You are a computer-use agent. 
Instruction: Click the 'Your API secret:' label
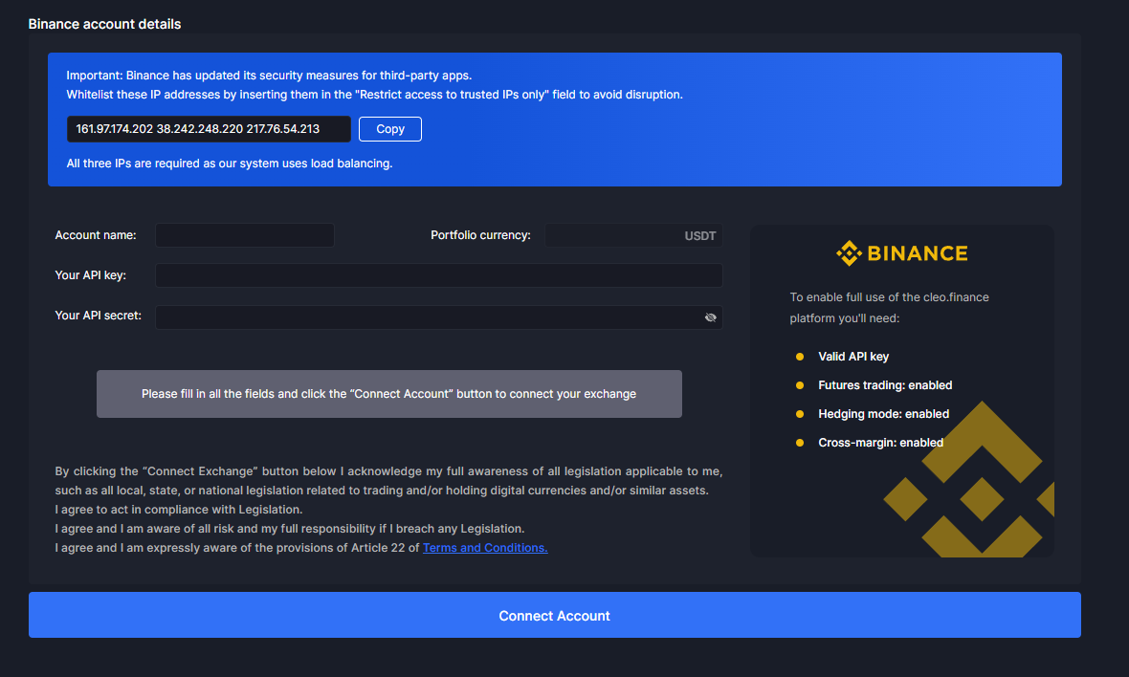[x=98, y=316]
